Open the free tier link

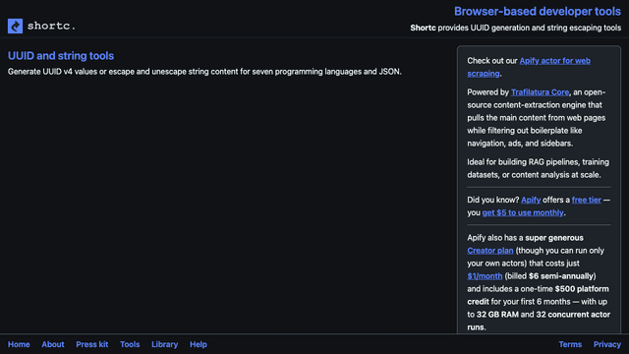[587, 200]
